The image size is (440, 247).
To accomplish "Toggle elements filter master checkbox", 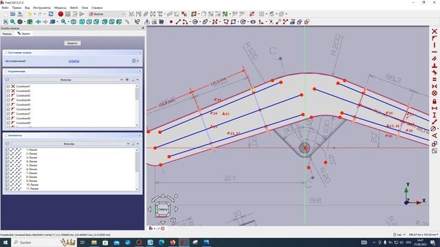I will click(8, 143).
